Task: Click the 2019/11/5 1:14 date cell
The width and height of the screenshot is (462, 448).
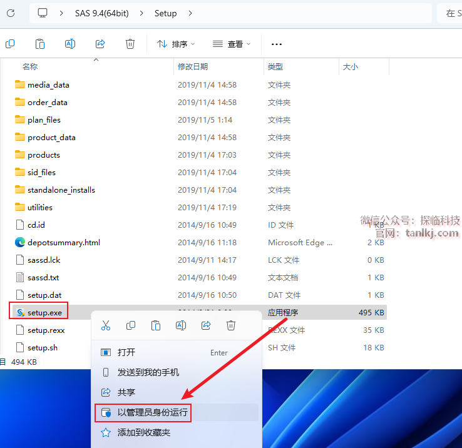Action: coord(205,120)
